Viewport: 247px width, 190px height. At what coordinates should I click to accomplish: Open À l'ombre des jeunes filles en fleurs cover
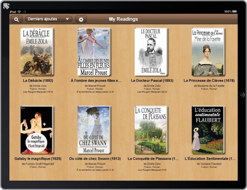[x=94, y=52]
